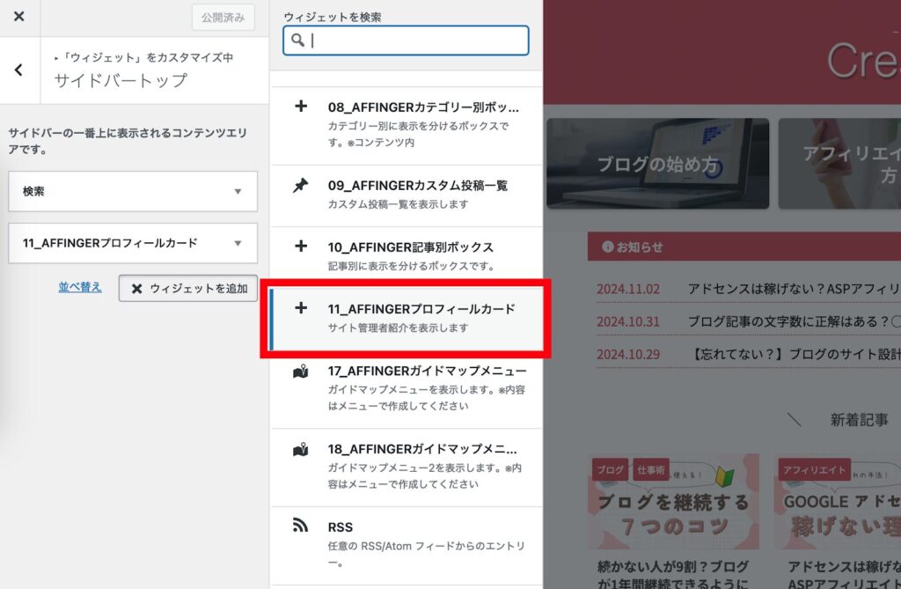This screenshot has width=901, height=589.
Task: Click the 記事別に表示を分けるボックスです description
Action: click(x=412, y=266)
